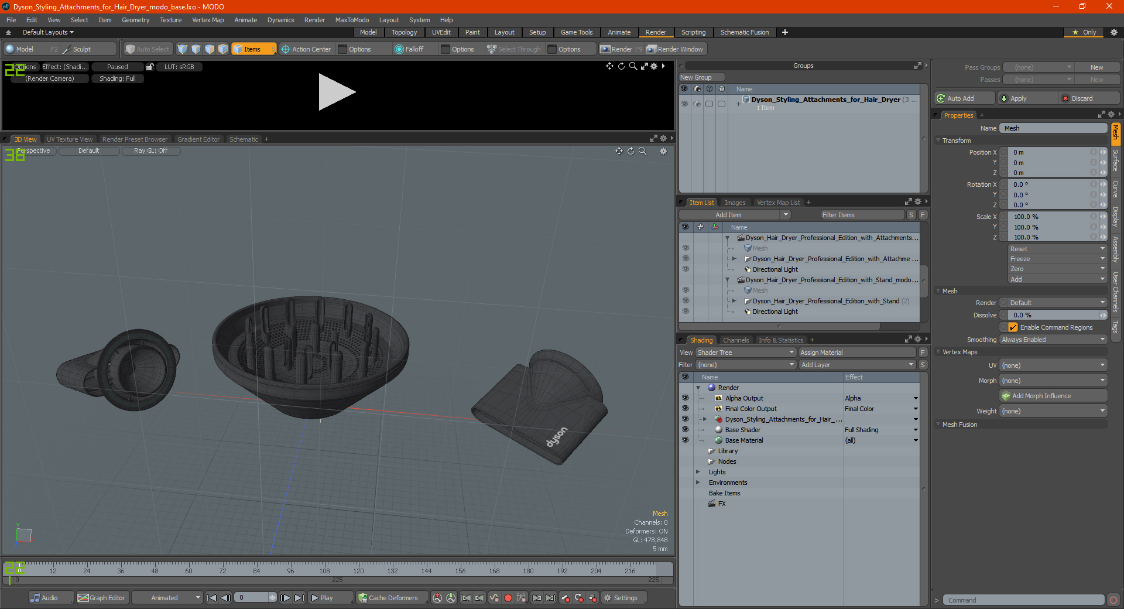Image resolution: width=1124 pixels, height=609 pixels.
Task: Open the Texture menu
Action: click(x=170, y=20)
